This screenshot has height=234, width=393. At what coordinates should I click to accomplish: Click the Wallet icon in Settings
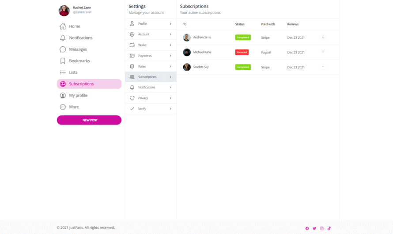click(x=132, y=45)
